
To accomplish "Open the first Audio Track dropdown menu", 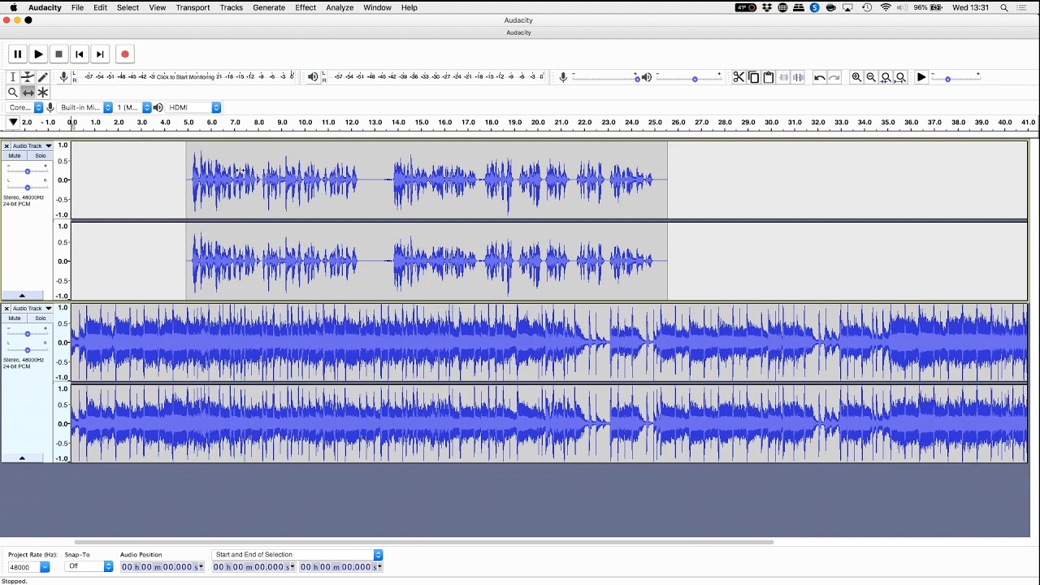I will tap(32, 146).
